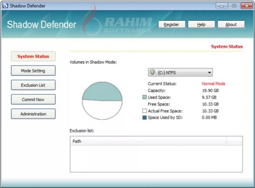Click the Normal Mode status text

pyautogui.click(x=213, y=84)
